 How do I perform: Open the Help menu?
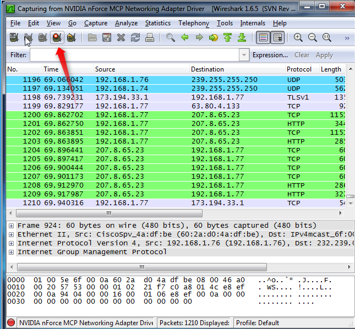pyautogui.click(x=280, y=23)
